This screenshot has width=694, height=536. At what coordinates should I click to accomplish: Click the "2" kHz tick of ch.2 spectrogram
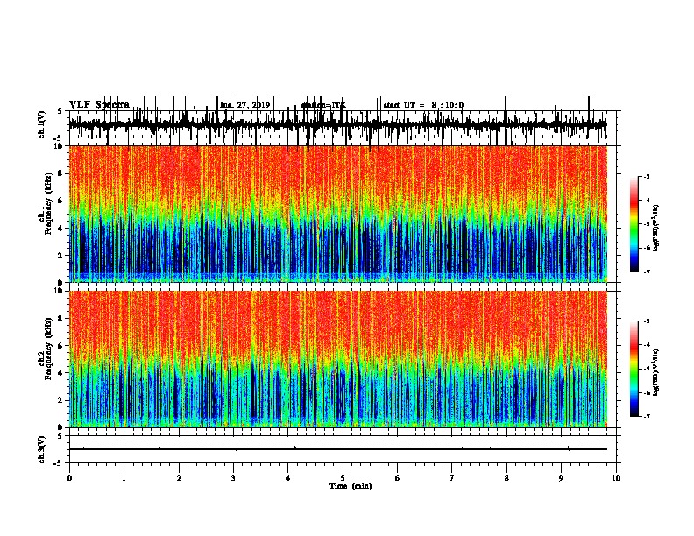(61, 400)
